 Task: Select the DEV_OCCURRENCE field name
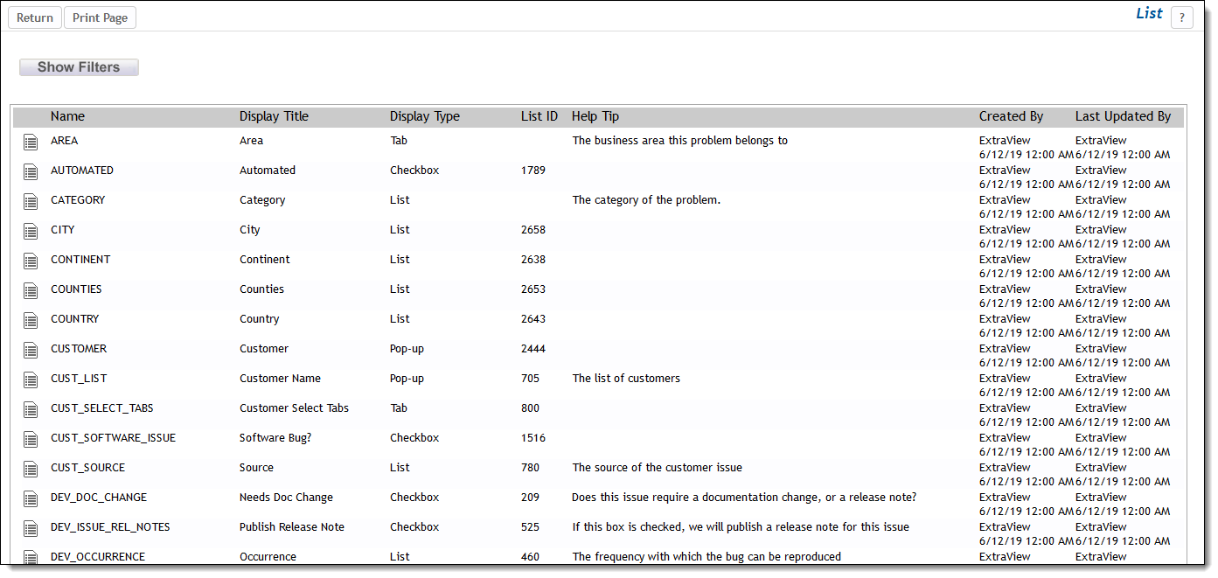(x=98, y=556)
